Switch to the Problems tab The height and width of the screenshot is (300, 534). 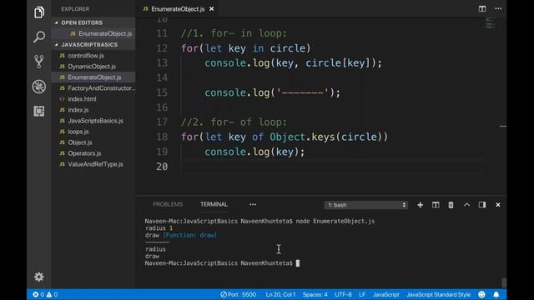click(x=168, y=204)
